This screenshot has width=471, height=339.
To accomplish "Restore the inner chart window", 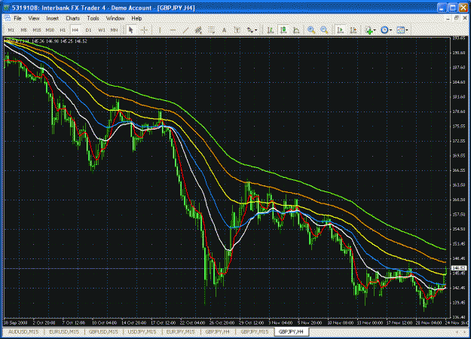I will pos(456,18).
